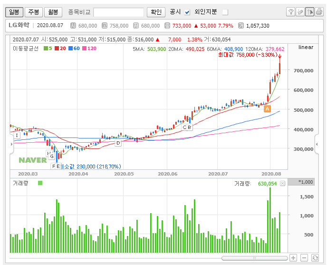Click the closing price icon beside 733,000

(167, 26)
